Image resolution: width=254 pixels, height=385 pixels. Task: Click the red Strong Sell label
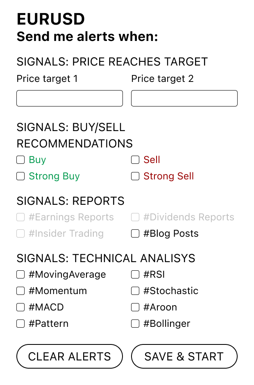point(168,176)
